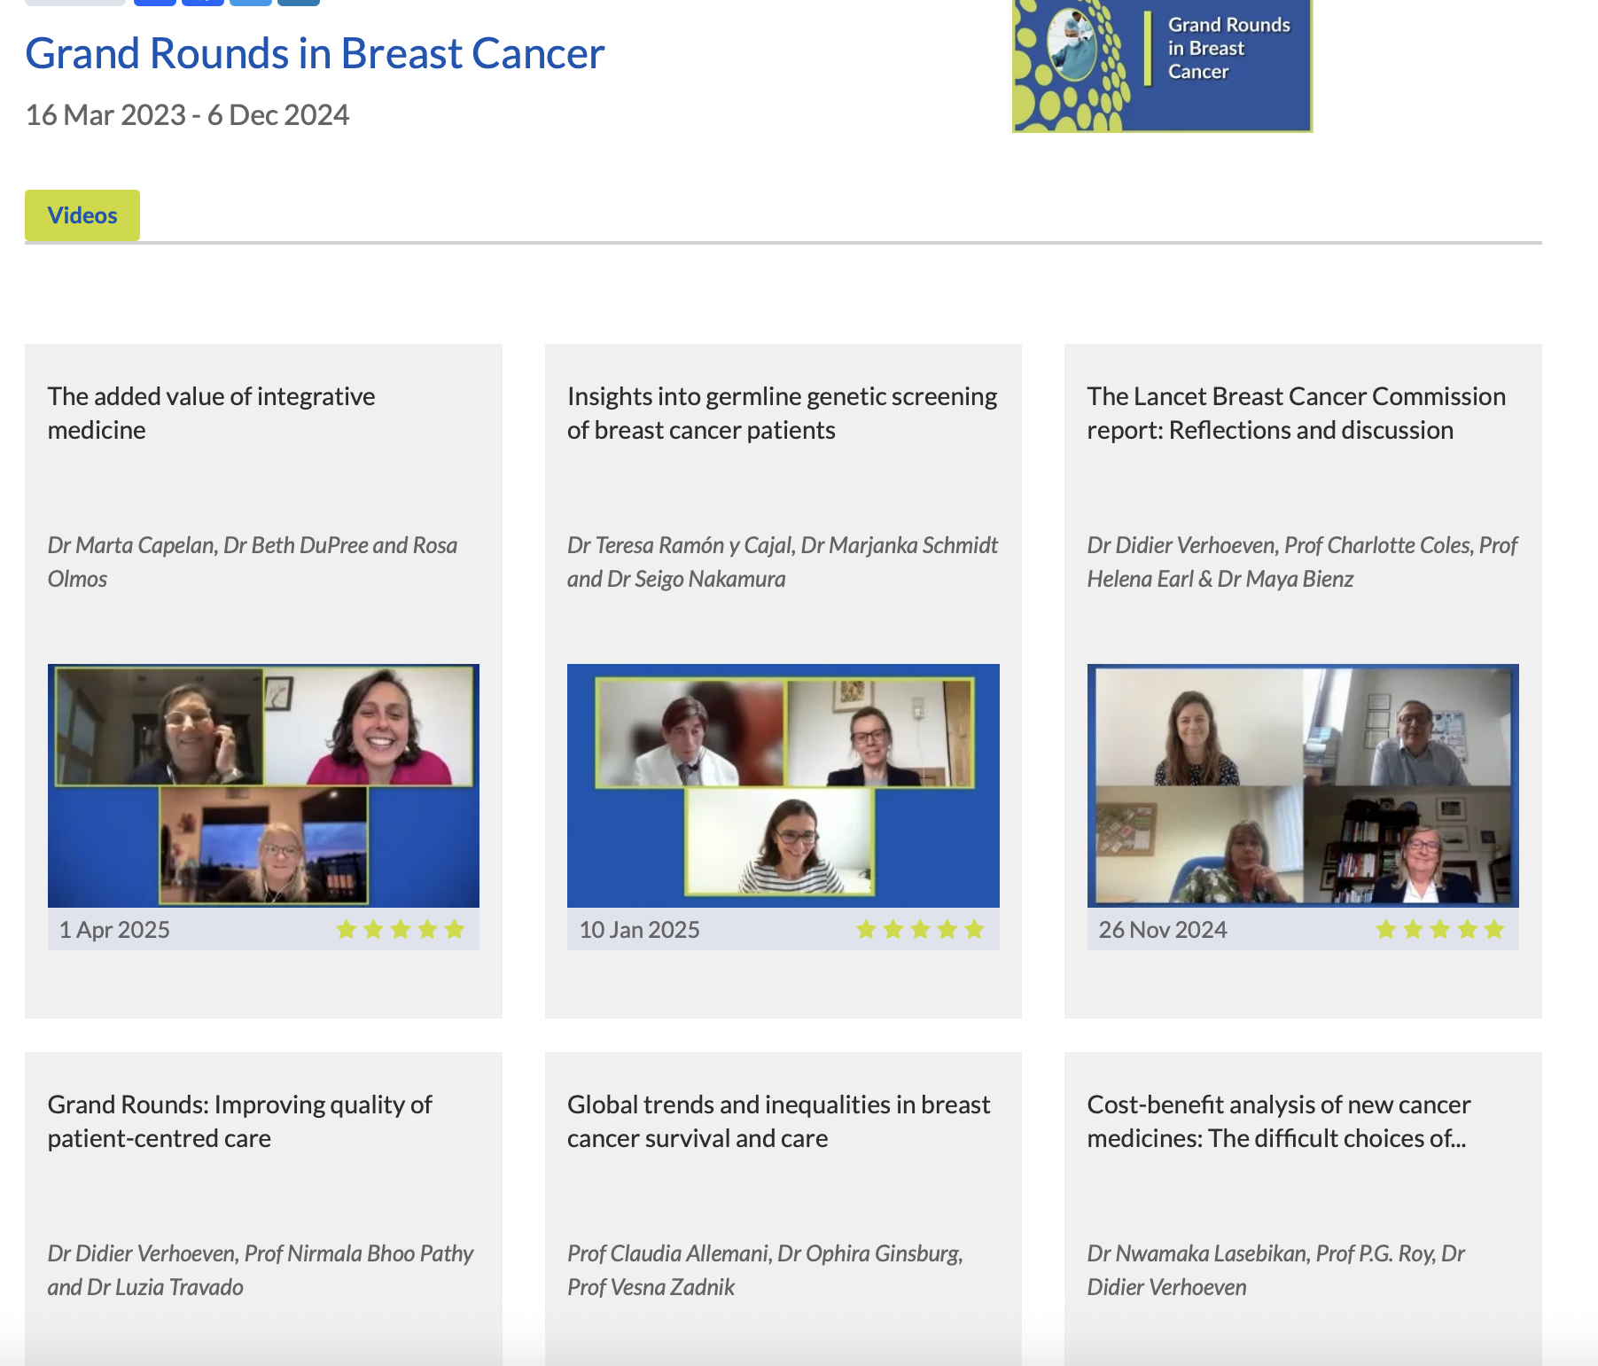This screenshot has width=1598, height=1366.
Task: Switch to the Videos tab
Action: pos(82,215)
